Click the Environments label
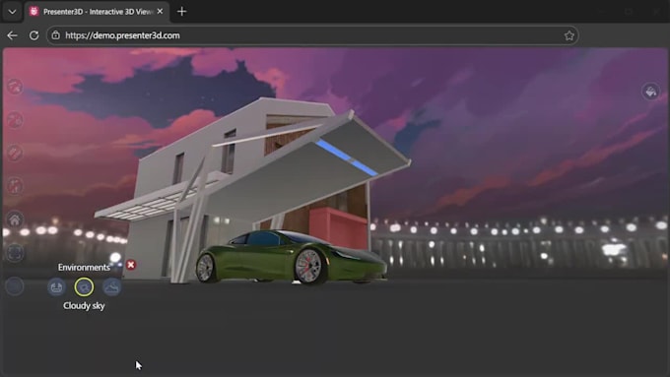 point(84,268)
